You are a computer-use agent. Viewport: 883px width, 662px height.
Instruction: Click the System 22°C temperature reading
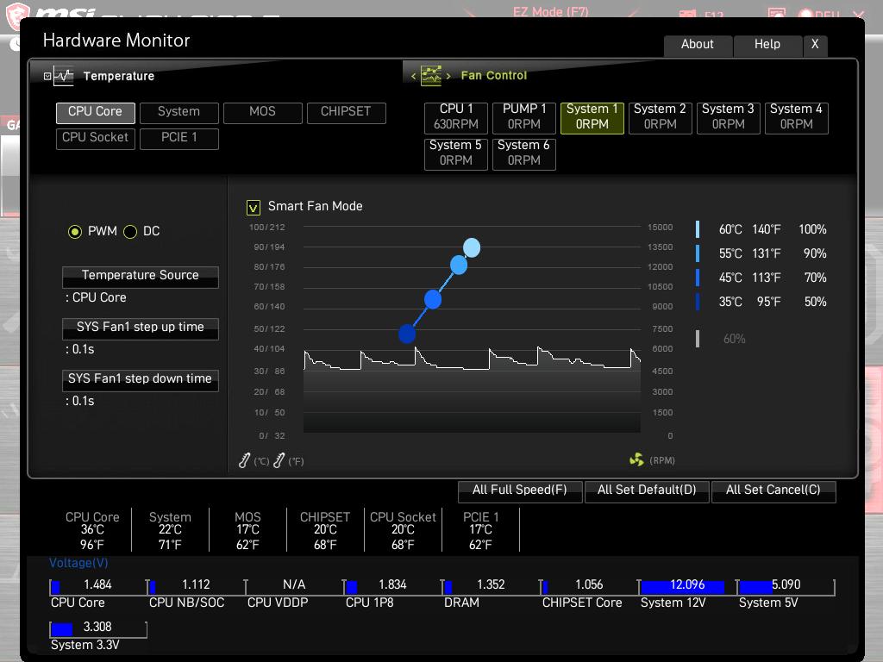tap(170, 530)
